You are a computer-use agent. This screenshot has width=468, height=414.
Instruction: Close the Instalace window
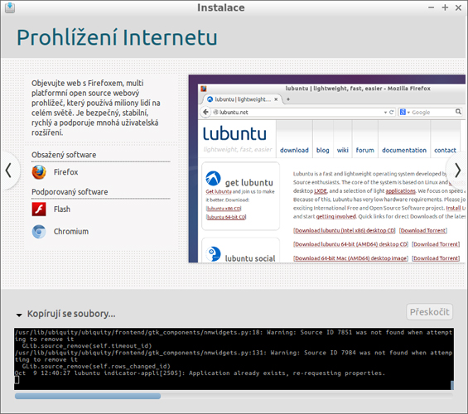(x=458, y=7)
